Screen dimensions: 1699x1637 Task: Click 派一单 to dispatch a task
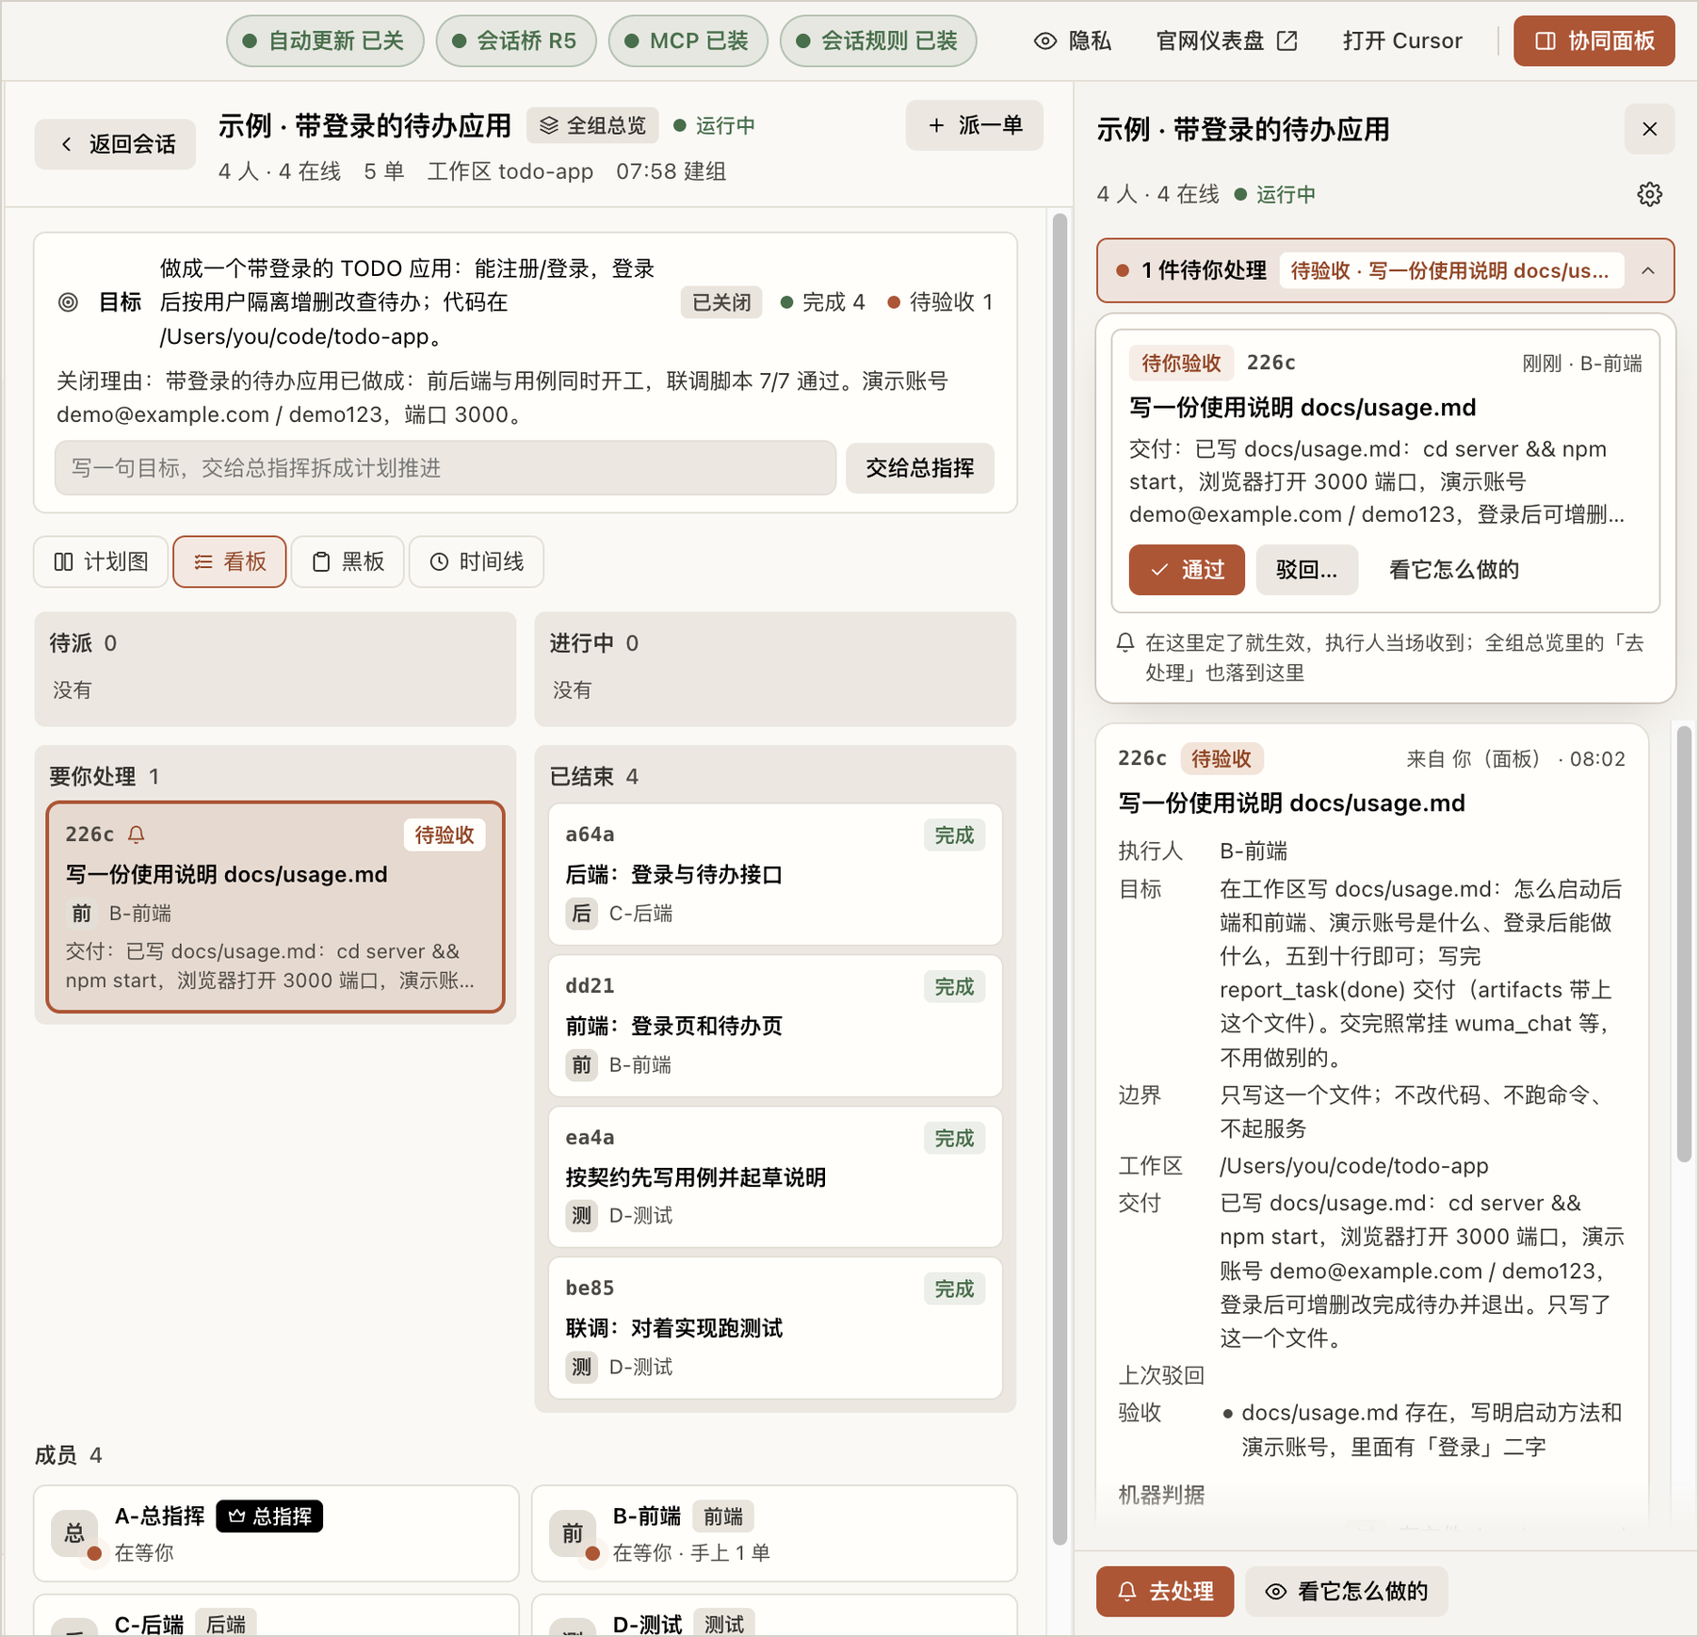(975, 125)
